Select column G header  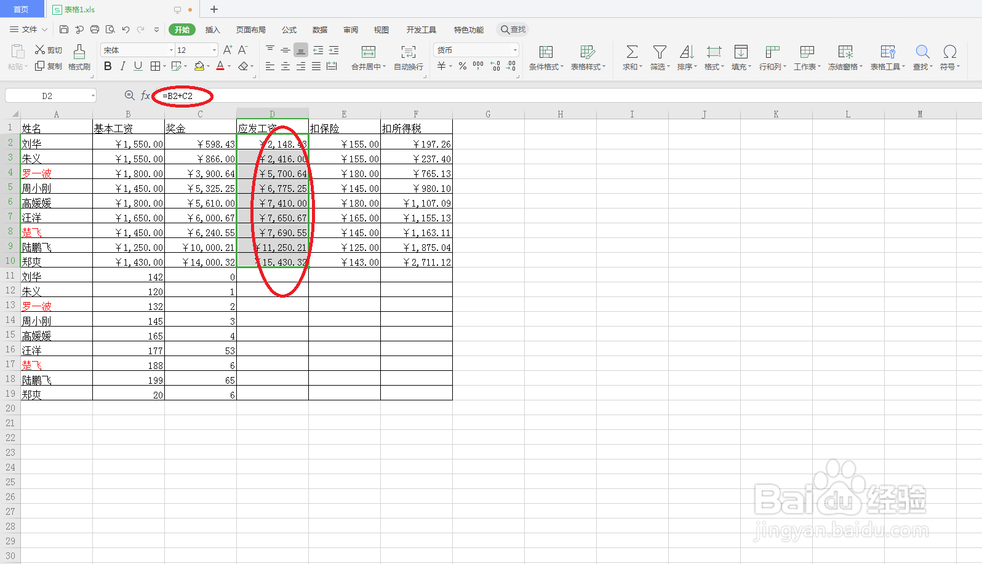[488, 114]
